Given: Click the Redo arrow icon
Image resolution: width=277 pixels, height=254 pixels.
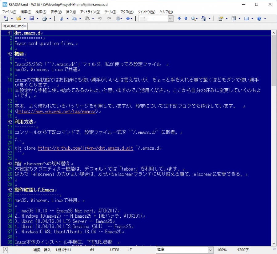Looking at the screenshot, I should pos(109,18).
